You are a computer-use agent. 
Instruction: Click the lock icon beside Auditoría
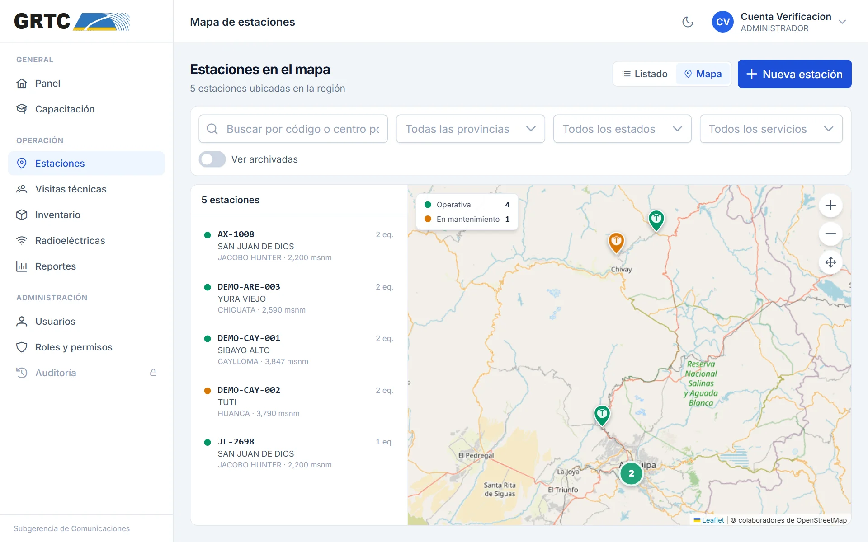(x=153, y=373)
